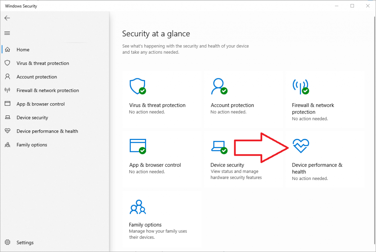This screenshot has width=376, height=252.
Task: Click the heart icon in sidebar
Action: (x=7, y=131)
